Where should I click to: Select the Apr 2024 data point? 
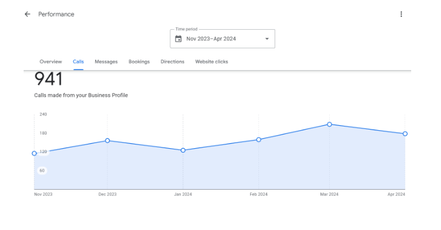pos(405,134)
